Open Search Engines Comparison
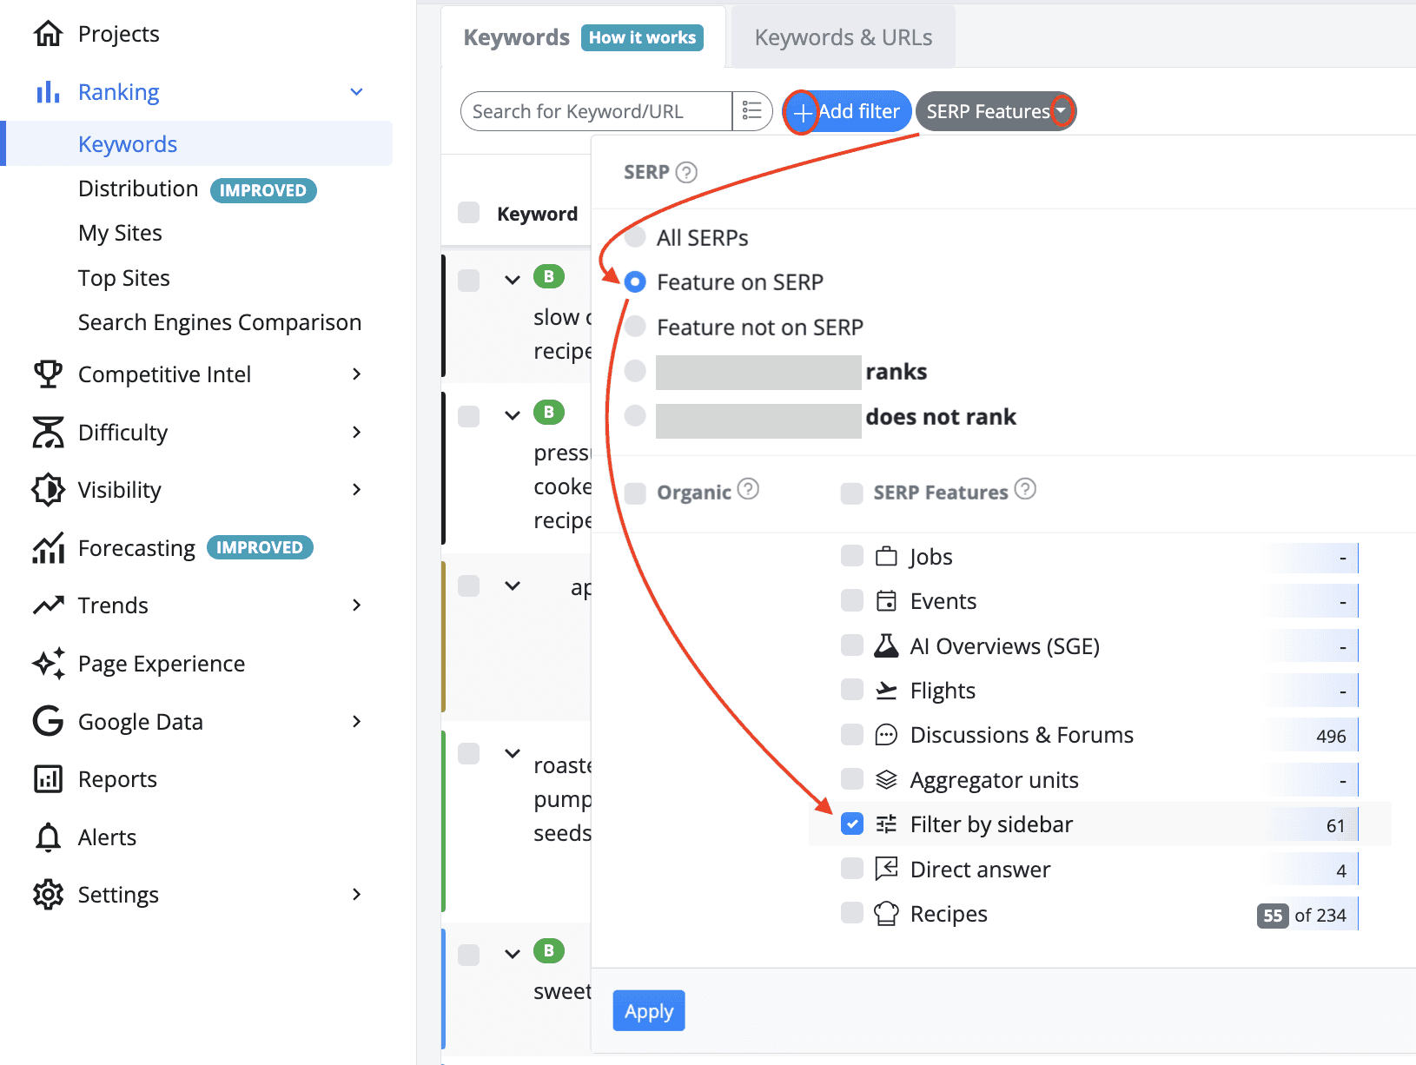Viewport: 1416px width, 1065px height. [220, 322]
